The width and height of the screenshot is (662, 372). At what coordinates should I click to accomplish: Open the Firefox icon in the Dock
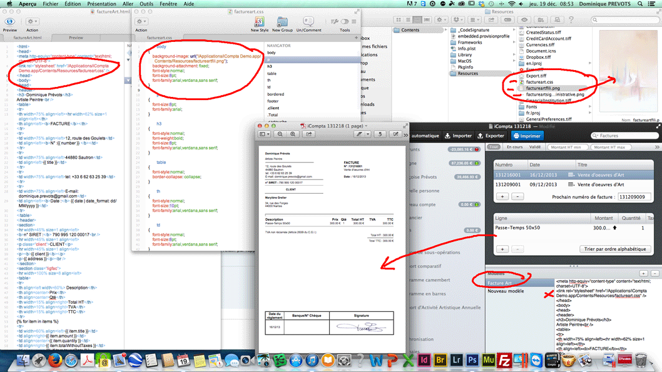(54, 361)
